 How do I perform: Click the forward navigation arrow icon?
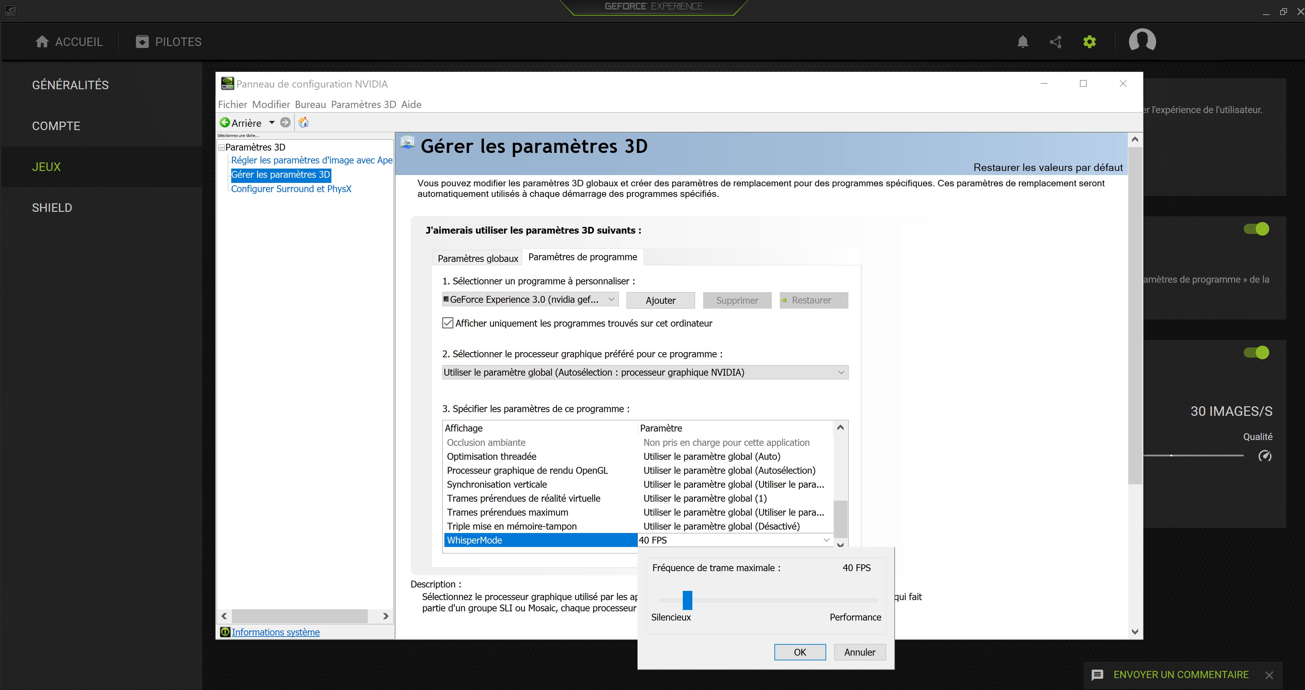coord(285,122)
